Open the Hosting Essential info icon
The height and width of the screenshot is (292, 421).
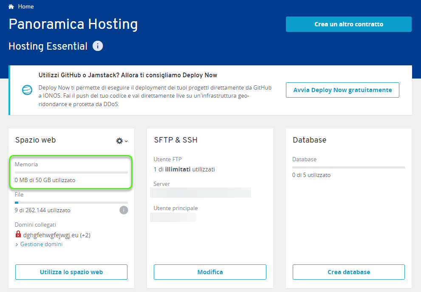point(98,46)
